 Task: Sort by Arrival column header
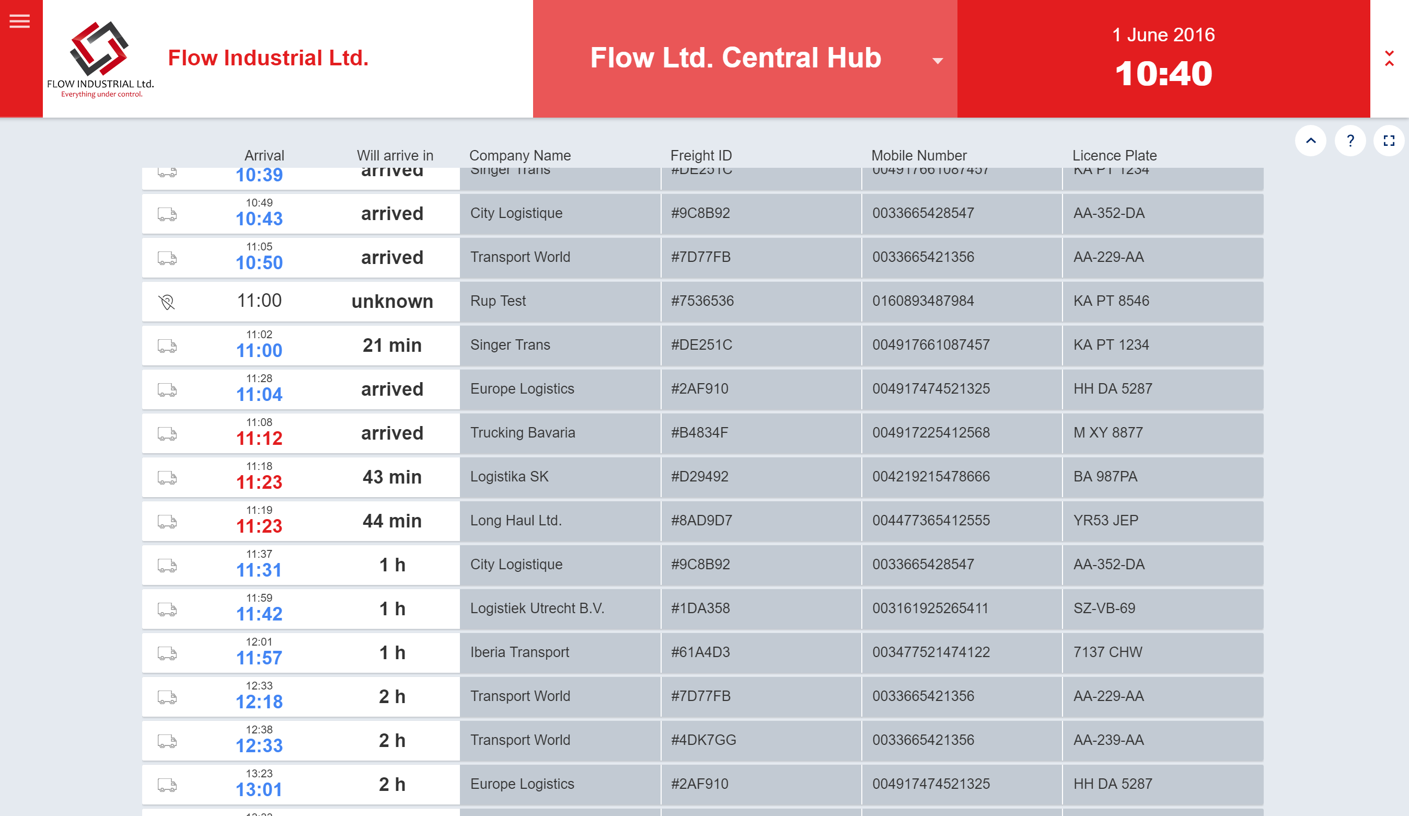click(264, 155)
